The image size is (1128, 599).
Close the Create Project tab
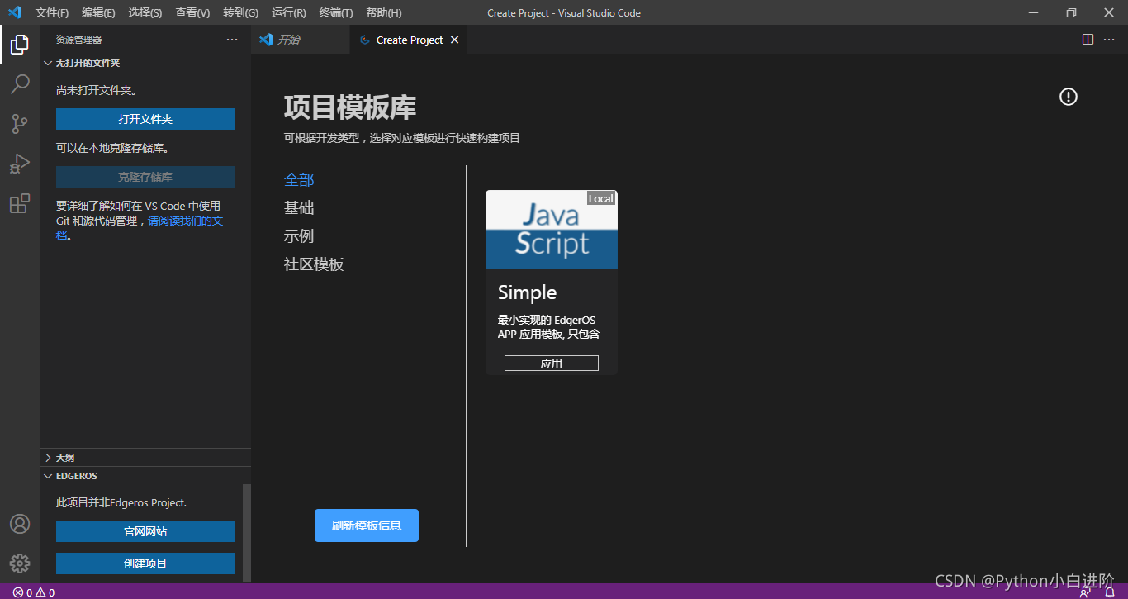tap(454, 40)
